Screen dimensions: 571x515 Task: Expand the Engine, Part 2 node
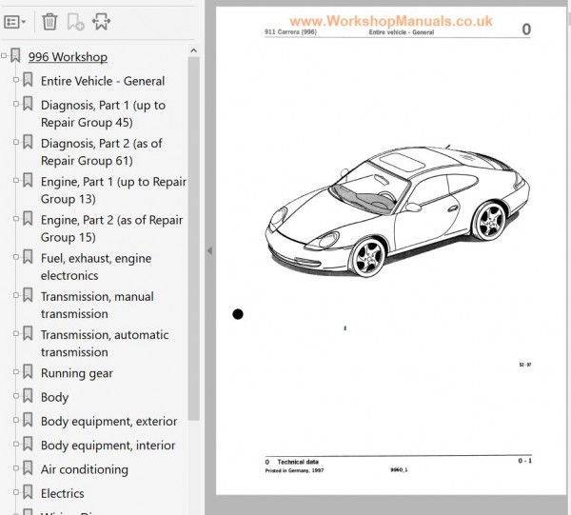(16, 219)
